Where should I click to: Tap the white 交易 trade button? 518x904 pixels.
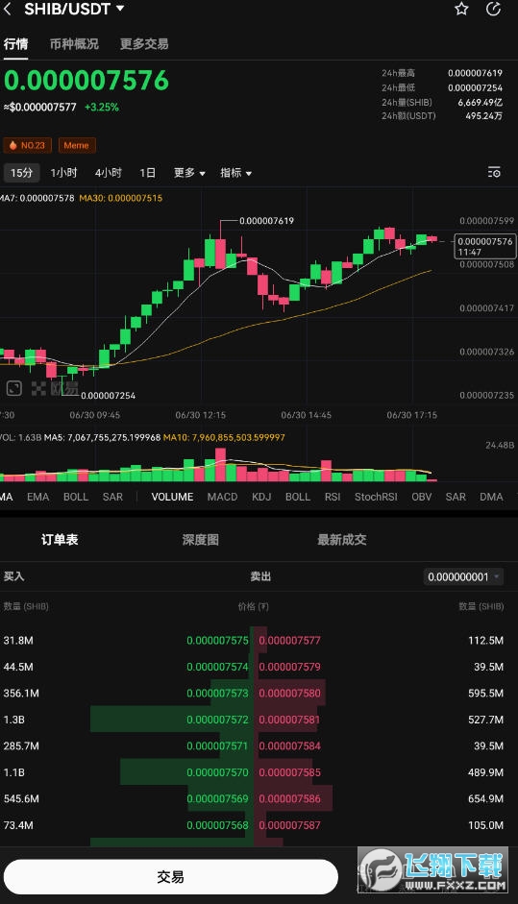click(171, 877)
